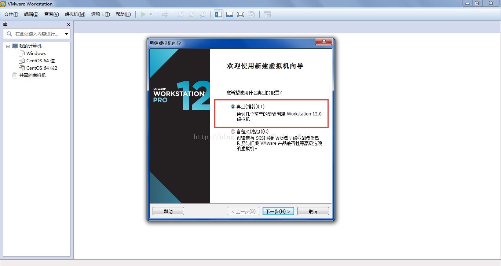This screenshot has width=501, height=266.
Task: Open the library search dropdown arrow
Action: (x=66, y=34)
